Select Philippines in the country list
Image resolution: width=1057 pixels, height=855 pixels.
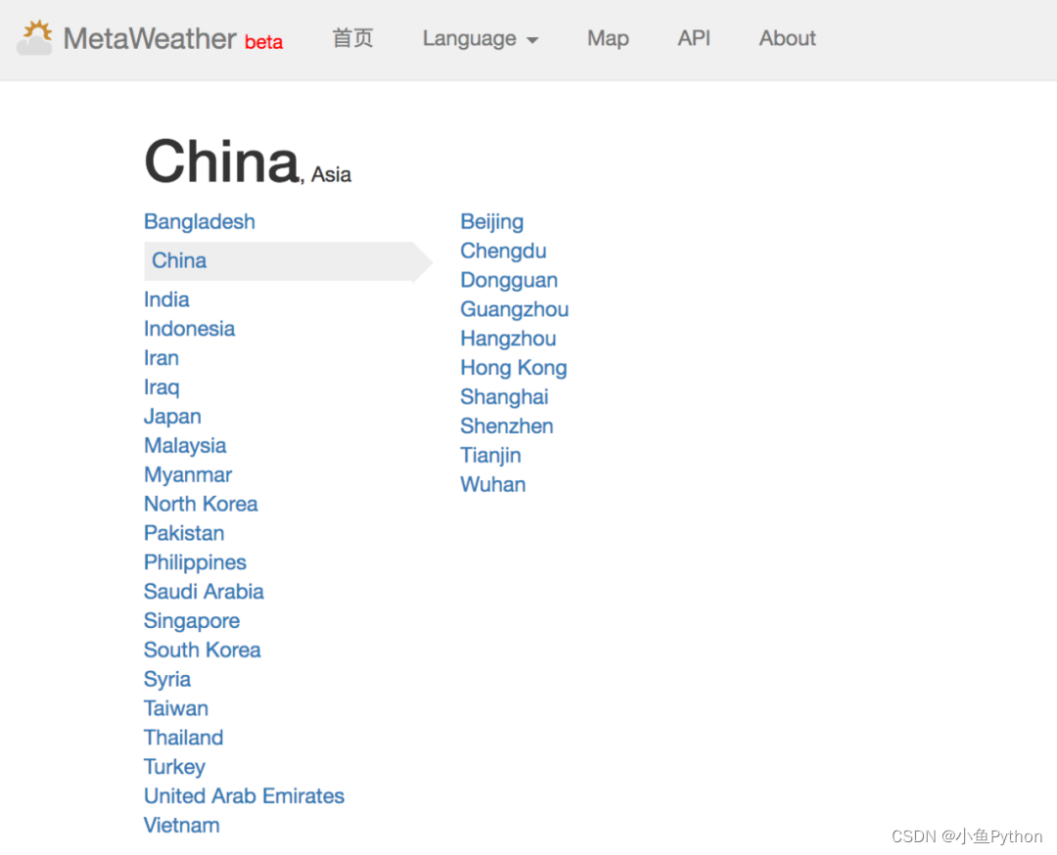click(x=196, y=562)
